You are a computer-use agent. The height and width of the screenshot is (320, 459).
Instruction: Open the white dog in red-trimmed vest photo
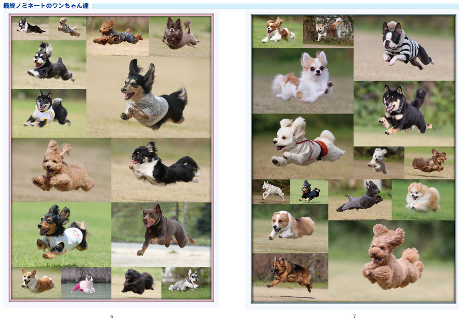click(x=303, y=147)
